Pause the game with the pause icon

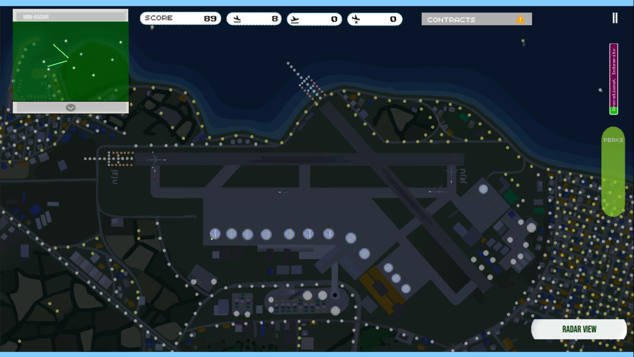coord(615,18)
